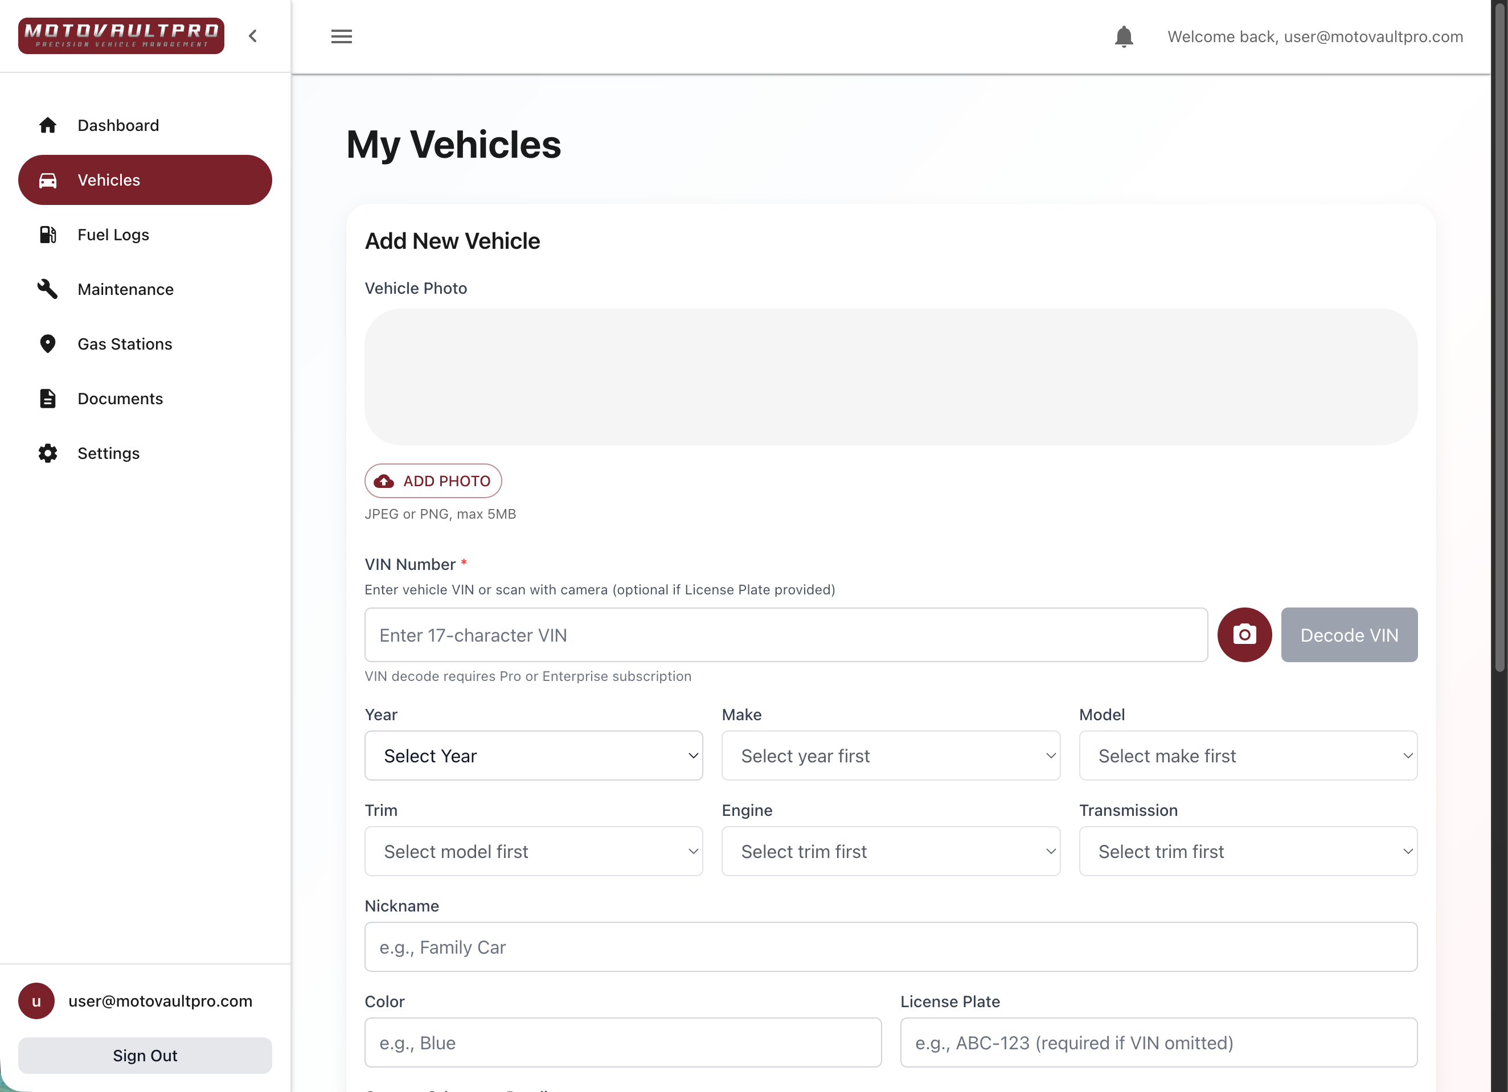Viewport: 1508px width, 1092px height.
Task: Click the notification bell icon
Action: tap(1123, 36)
